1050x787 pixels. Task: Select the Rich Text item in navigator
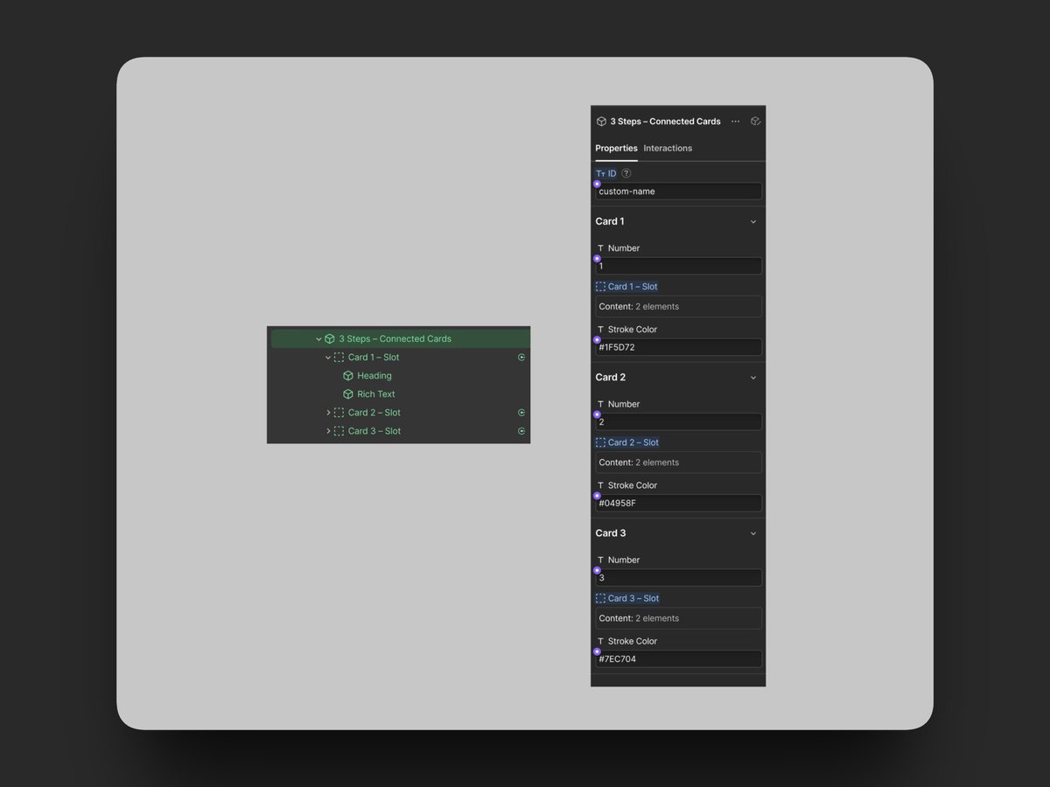[376, 393]
